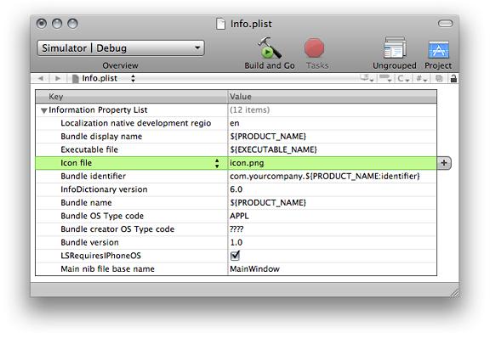Viewport: 490px width, 338px height.
Task: Open the breakpoints pop-up in navigation bar
Action: pyautogui.click(x=385, y=78)
